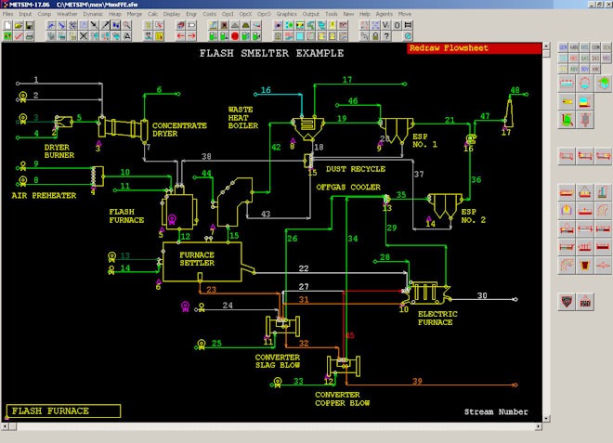Screen dimensions: 613x443
Task: Click the V toolbar button
Action: click(x=386, y=25)
